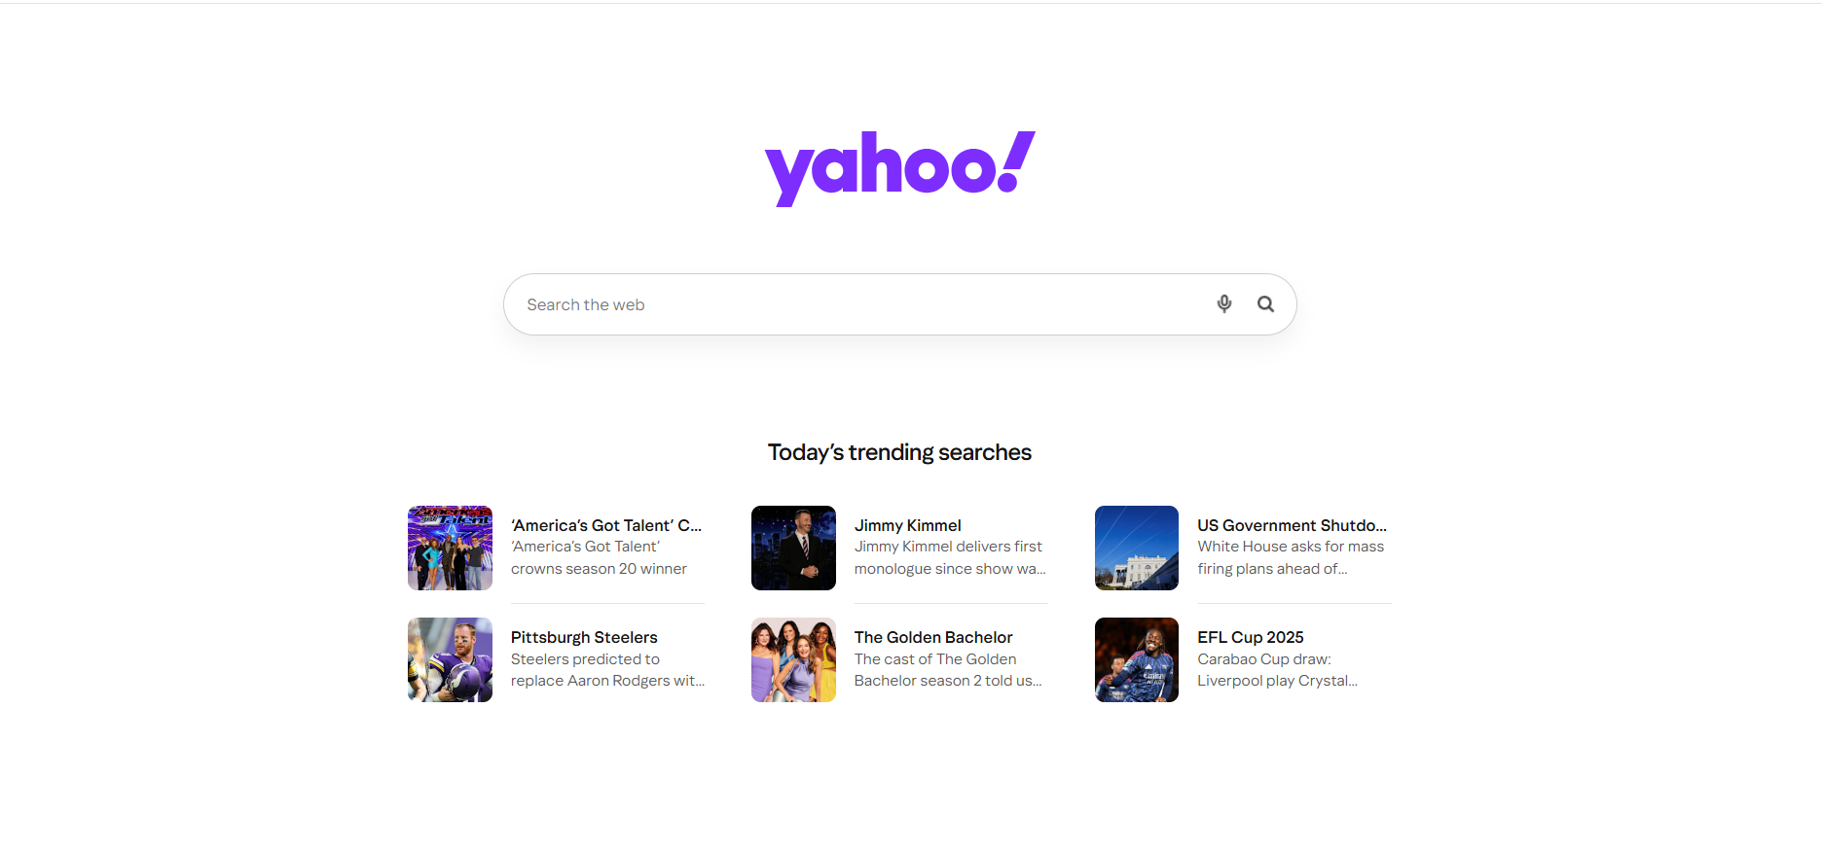Image resolution: width=1822 pixels, height=850 pixels.
Task: Click the Yahoo logo
Action: coord(900,168)
